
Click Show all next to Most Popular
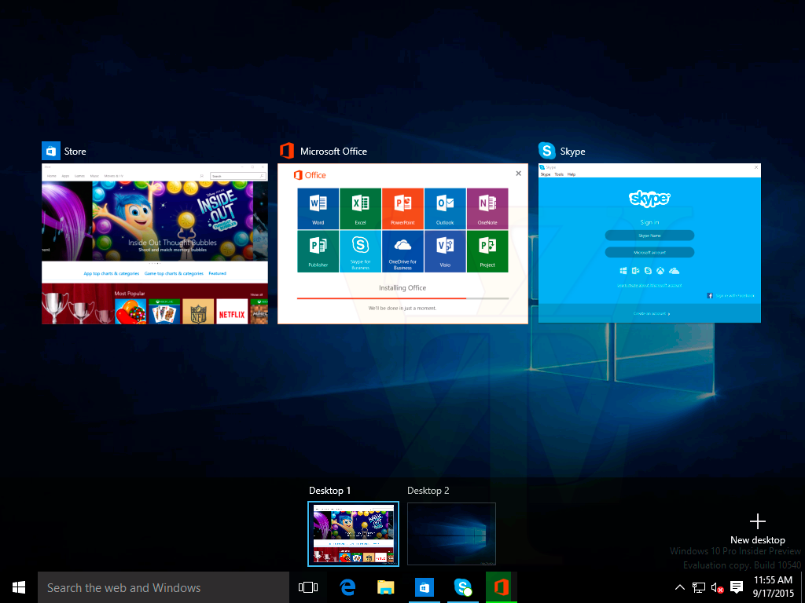pos(256,295)
